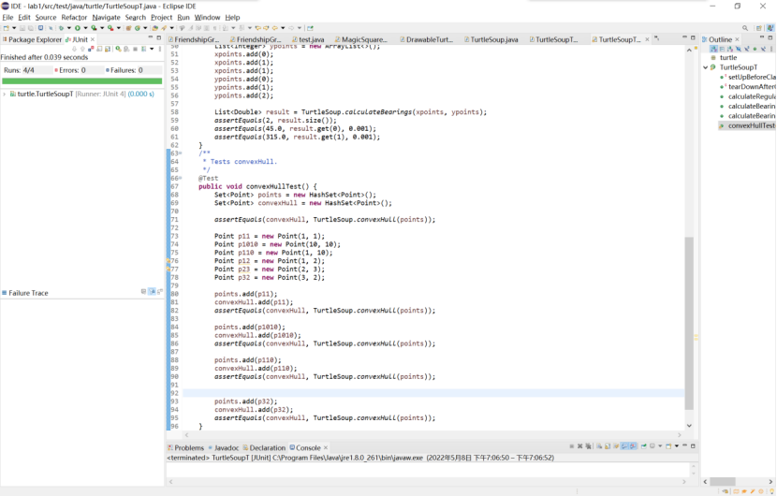Toggle Hide Static Members in Outline toolbar
The image size is (777, 496).
tap(747, 49)
